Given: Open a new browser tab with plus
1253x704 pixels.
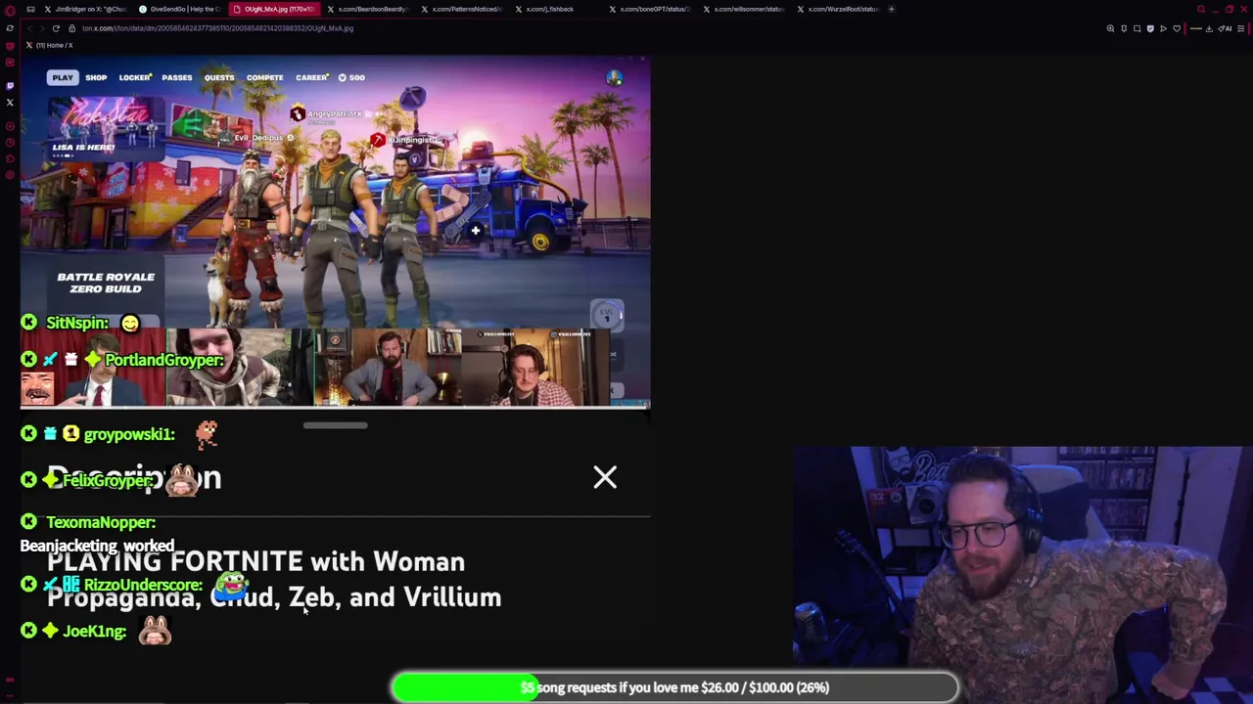Looking at the screenshot, I should (891, 9).
